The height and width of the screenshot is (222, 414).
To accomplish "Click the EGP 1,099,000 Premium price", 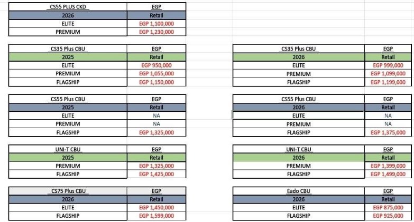I will 388,74.
